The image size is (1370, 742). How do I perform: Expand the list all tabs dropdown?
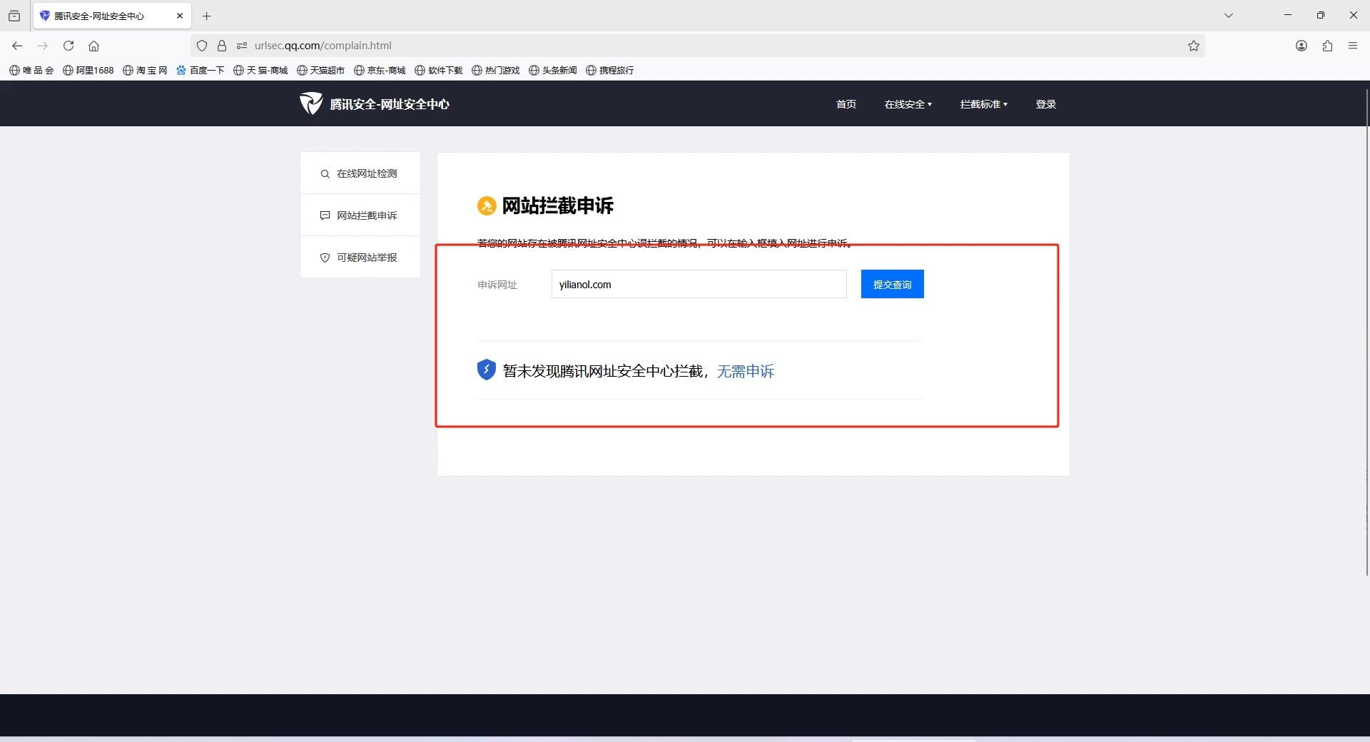click(x=1229, y=15)
